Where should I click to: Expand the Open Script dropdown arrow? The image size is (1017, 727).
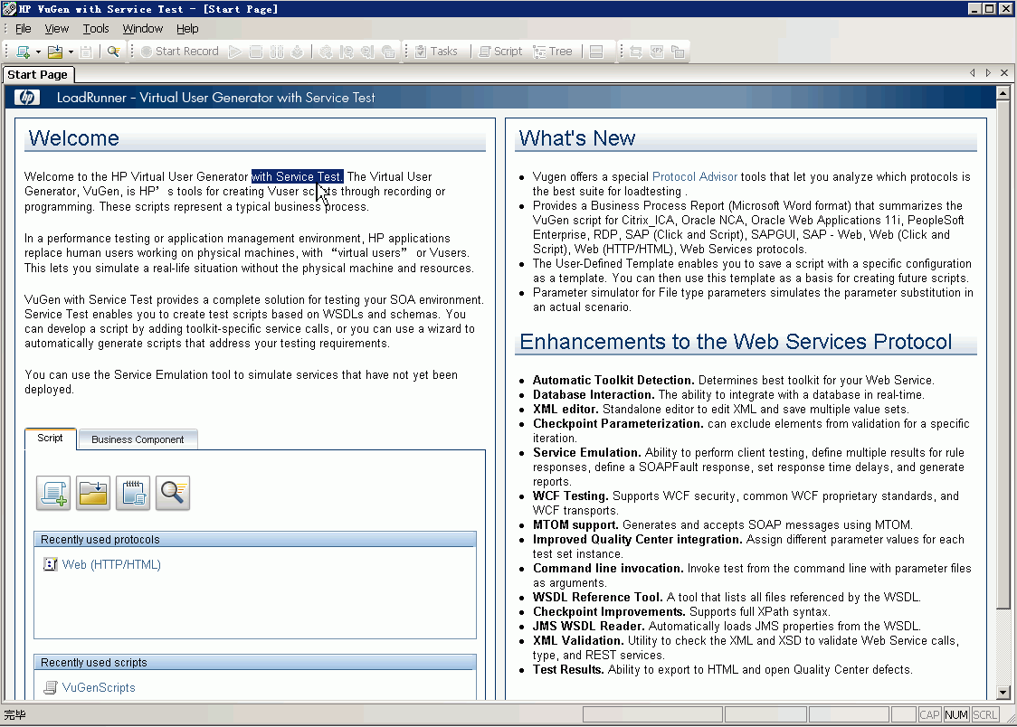coord(71,52)
